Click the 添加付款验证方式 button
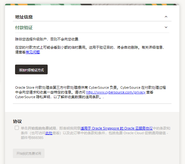Image resolution: width=185 pixels, height=164 pixels. tap(31, 69)
